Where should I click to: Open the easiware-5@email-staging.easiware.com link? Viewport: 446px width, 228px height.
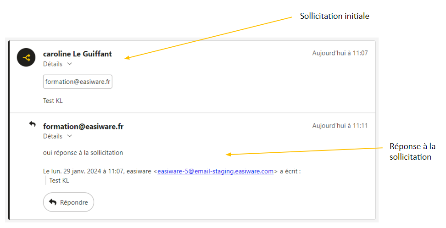tap(215, 171)
